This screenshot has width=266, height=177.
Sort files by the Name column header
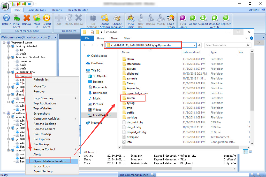(x=126, y=52)
